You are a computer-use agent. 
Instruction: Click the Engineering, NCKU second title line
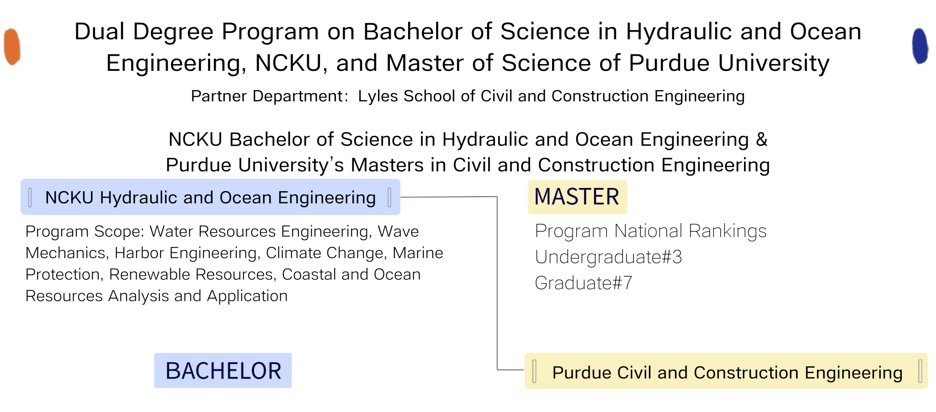click(x=468, y=63)
